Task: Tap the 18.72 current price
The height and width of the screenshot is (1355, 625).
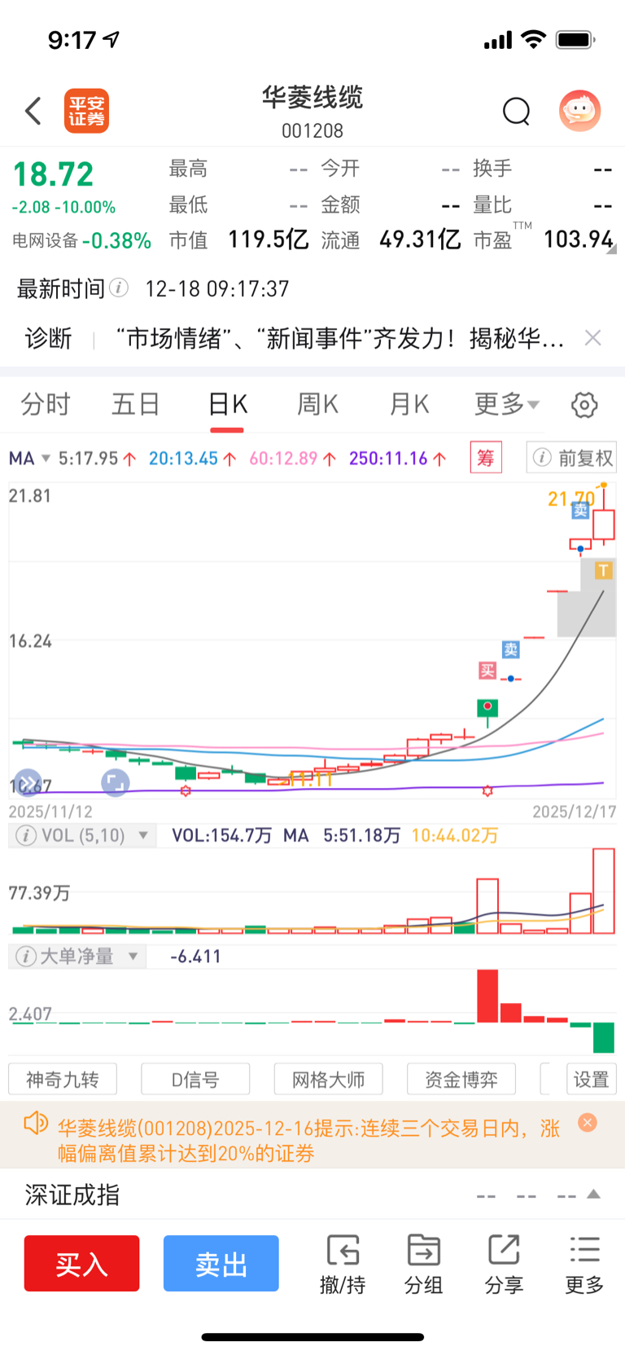Action: [54, 174]
